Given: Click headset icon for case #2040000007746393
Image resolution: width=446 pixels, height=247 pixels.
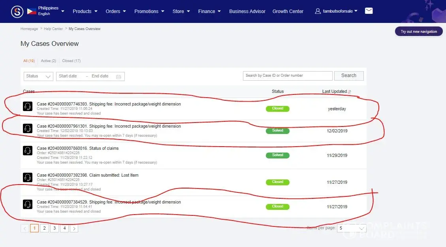Looking at the screenshot, I should [x=28, y=107].
